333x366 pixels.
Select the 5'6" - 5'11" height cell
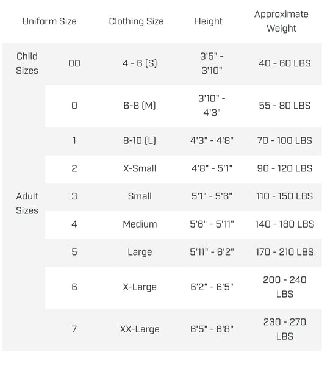[212, 224]
